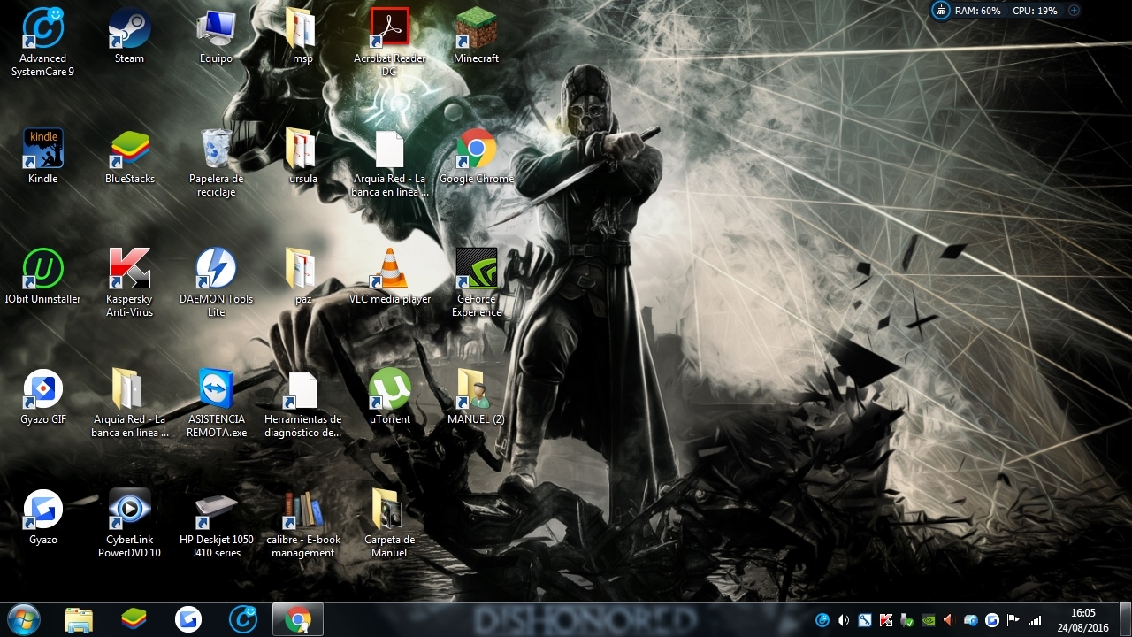Select the Herramientas de diagnóstico file
This screenshot has width=1132, height=637.
point(302,403)
